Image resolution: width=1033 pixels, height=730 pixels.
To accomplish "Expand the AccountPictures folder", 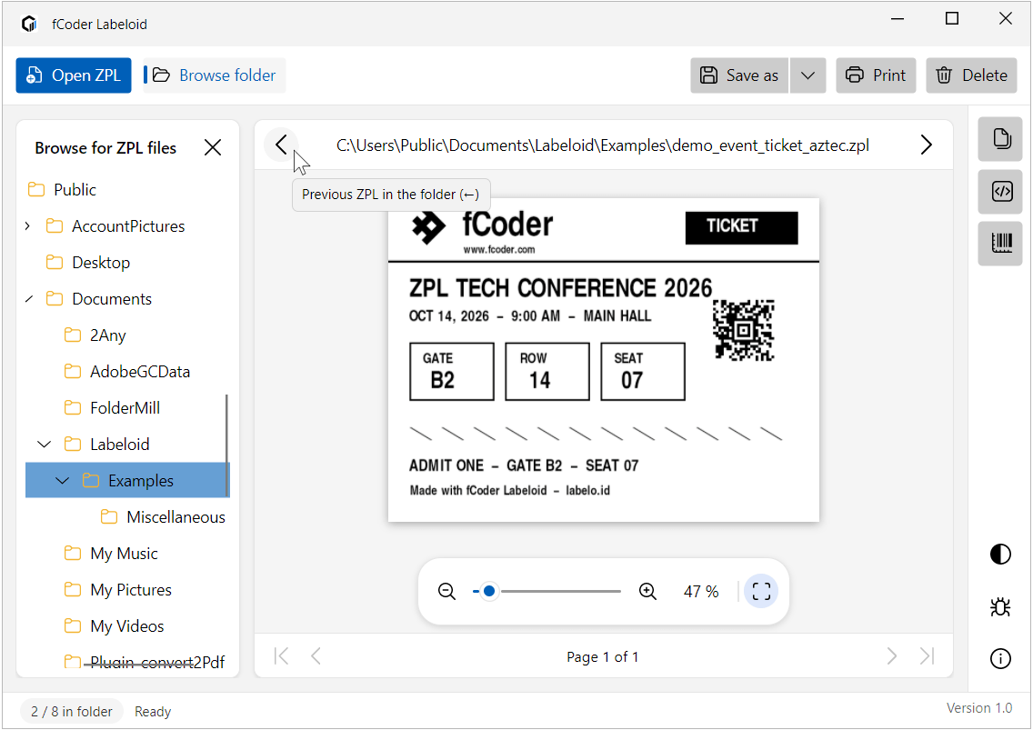I will pyautogui.click(x=27, y=226).
